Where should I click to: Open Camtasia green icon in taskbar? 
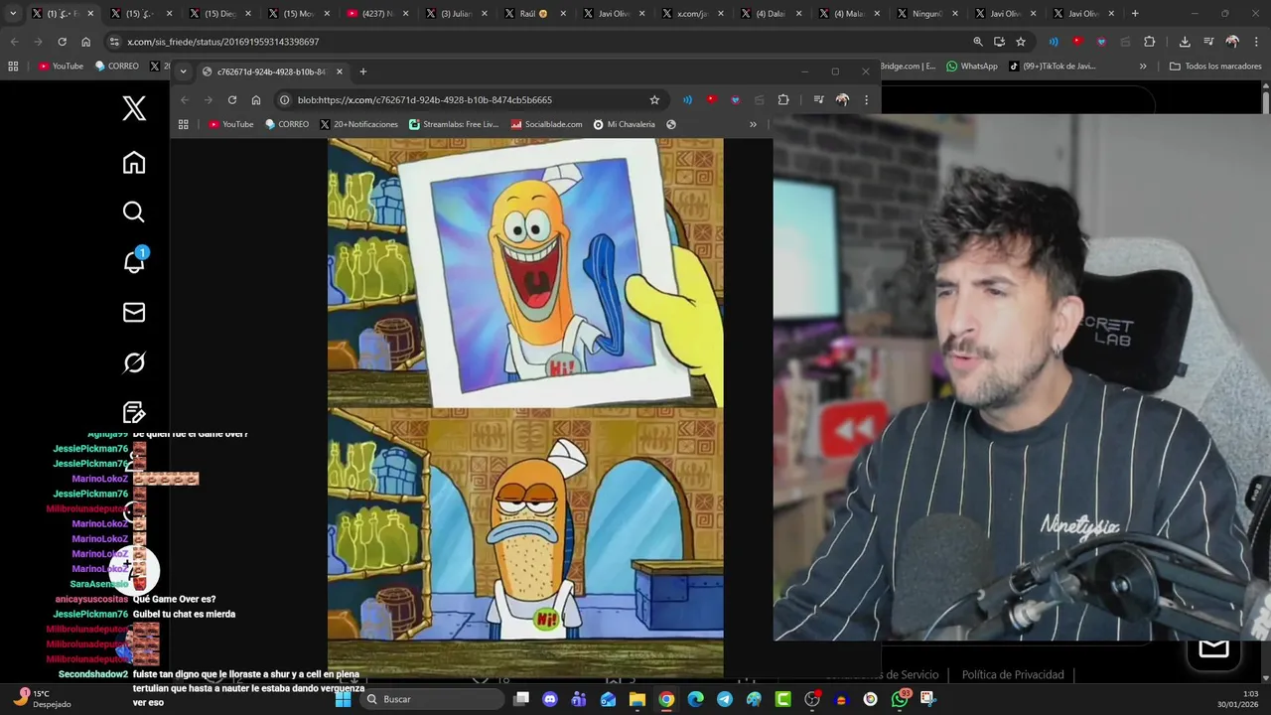(x=783, y=699)
